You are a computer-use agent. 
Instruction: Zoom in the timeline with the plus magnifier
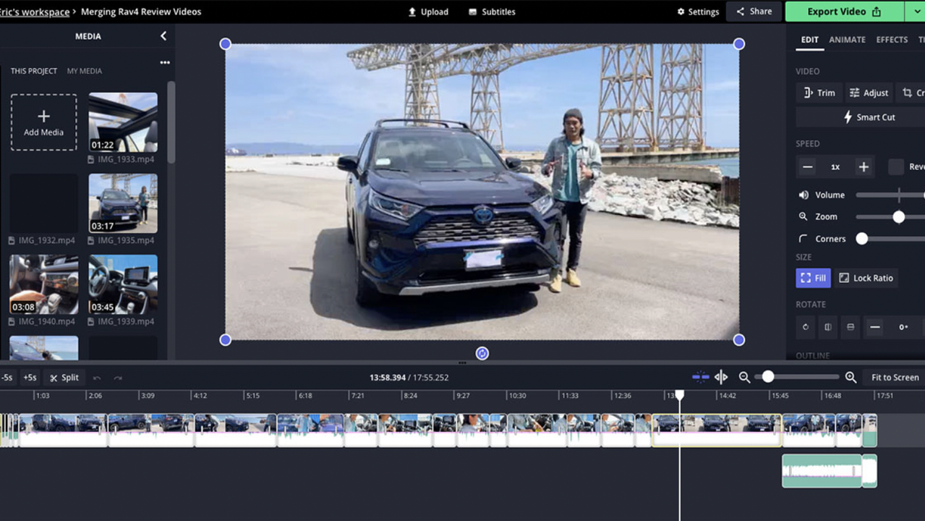click(851, 378)
